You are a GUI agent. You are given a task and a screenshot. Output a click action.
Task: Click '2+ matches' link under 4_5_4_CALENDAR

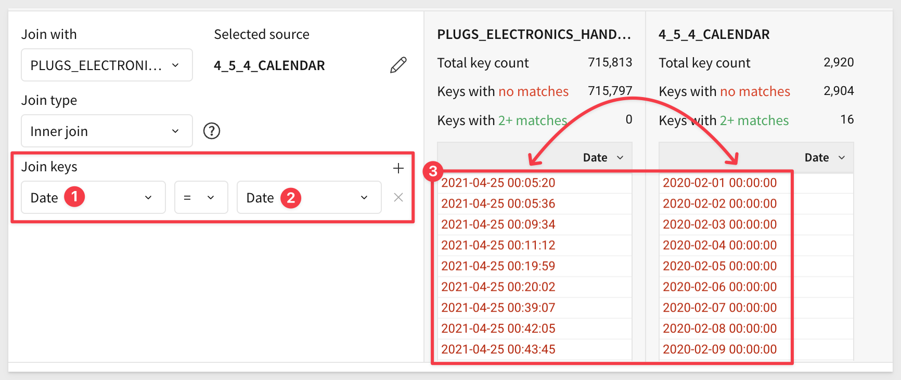pos(754,121)
